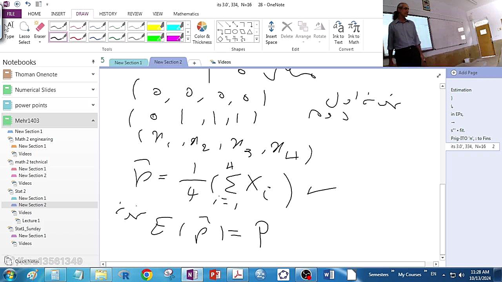This screenshot has height=282, width=502.
Task: Expand the Numerical Slides notebook
Action: (x=93, y=90)
